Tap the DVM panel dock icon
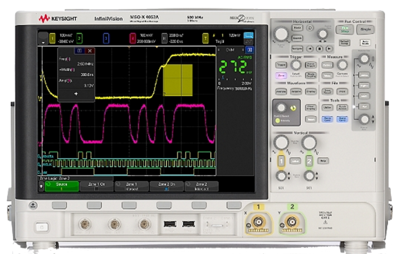The height and width of the screenshot is (254, 401). click(250, 50)
